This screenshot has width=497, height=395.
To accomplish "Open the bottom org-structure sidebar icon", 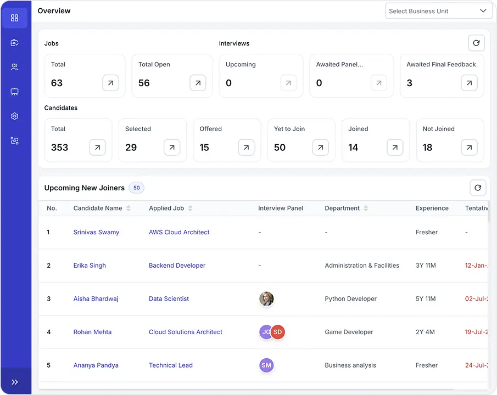I will [x=15, y=140].
